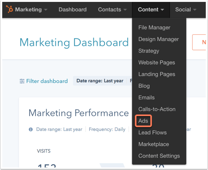
Task: Select Ads from the Content menu
Action: point(143,121)
